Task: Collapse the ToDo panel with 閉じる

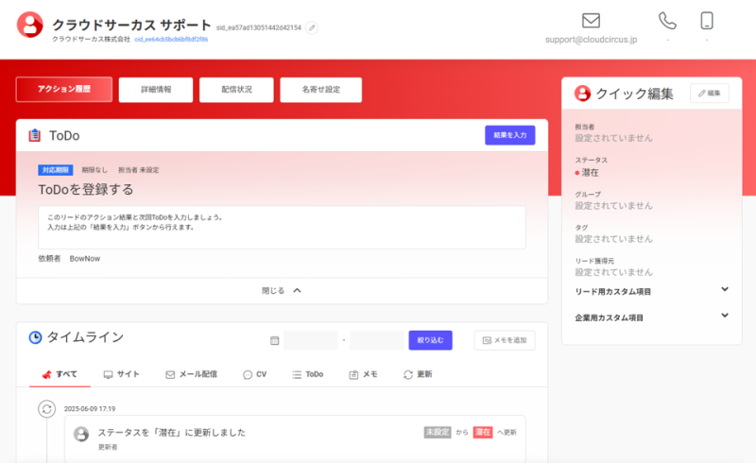Action: click(x=282, y=290)
